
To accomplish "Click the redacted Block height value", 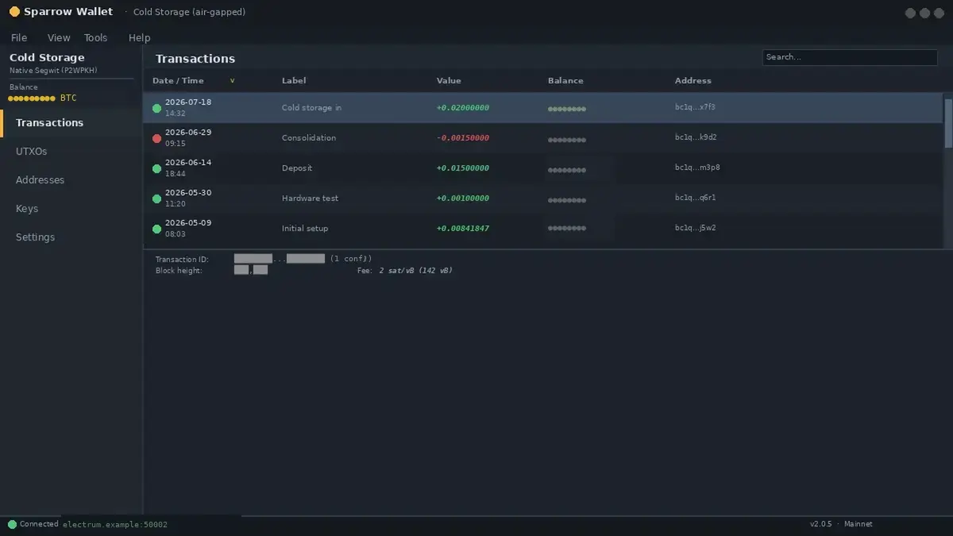I will 251,271.
